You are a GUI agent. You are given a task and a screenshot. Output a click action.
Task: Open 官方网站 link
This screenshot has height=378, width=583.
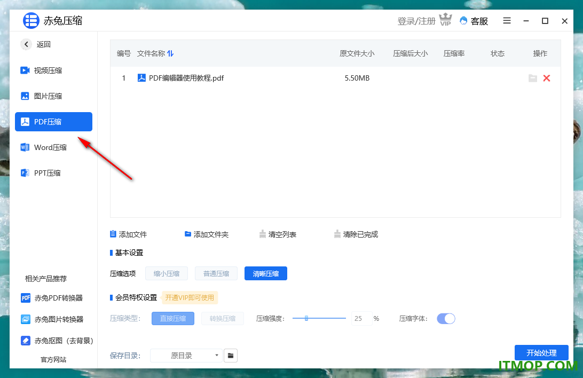pos(53,359)
